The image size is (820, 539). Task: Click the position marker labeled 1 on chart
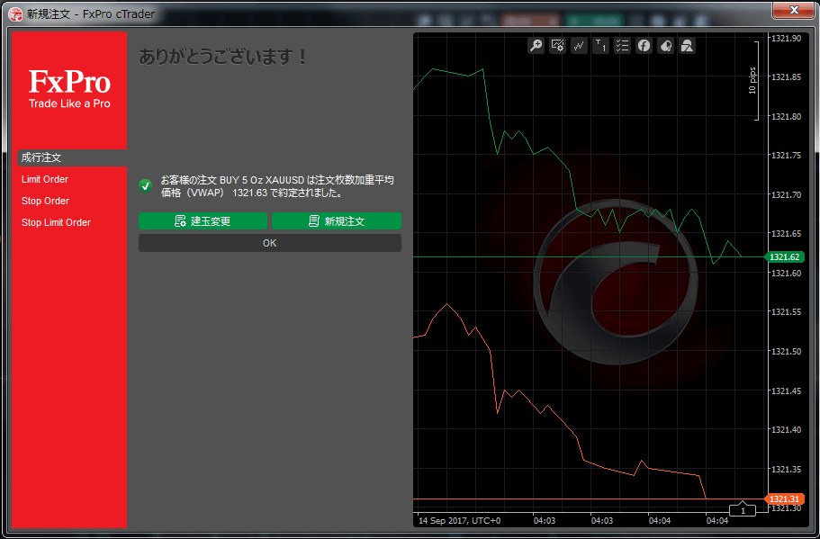coord(743,509)
